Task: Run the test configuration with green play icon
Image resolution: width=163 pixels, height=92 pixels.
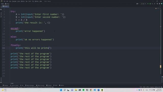Action: pos(148,4)
